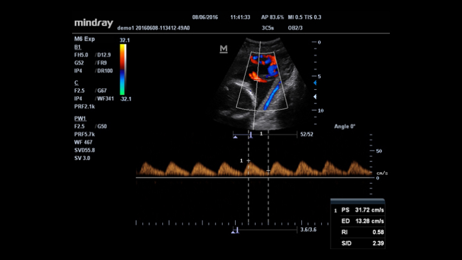Click the 3.6/3.6 cine time counter
Image resolution: width=462 pixels, height=260 pixels.
click(308, 230)
